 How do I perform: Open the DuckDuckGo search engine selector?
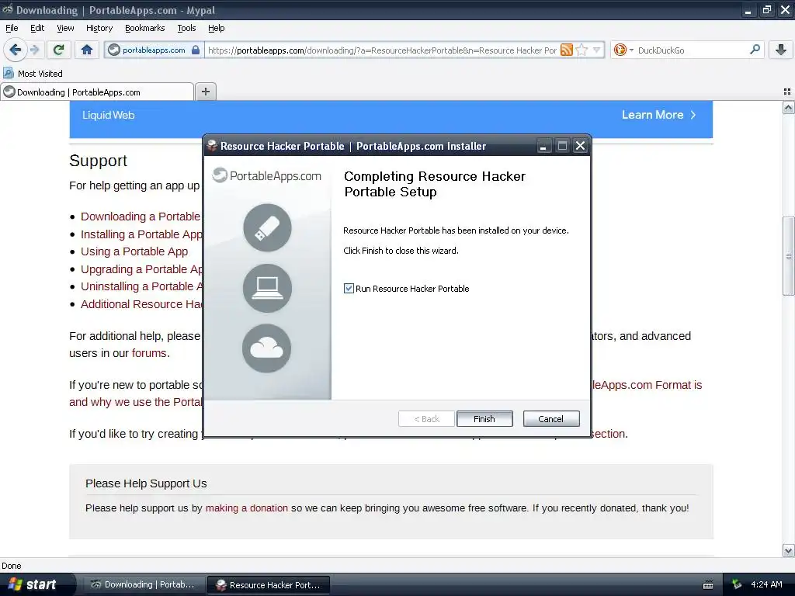[x=623, y=50]
